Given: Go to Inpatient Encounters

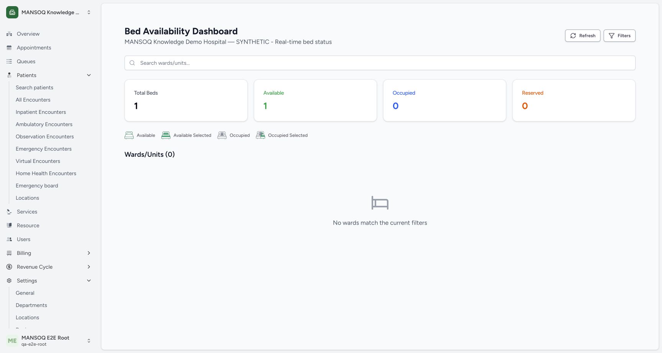Looking at the screenshot, I should click(x=41, y=112).
